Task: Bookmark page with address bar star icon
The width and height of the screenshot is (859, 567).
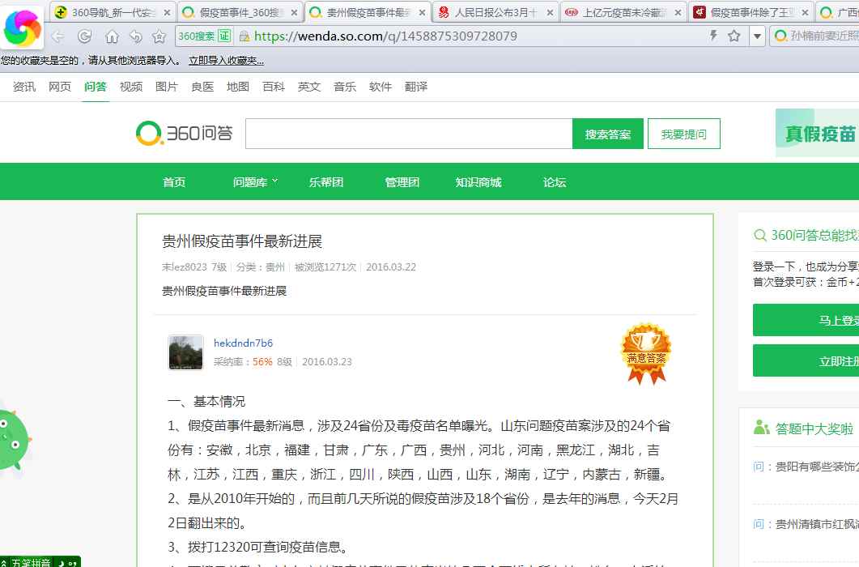Action: pos(734,36)
